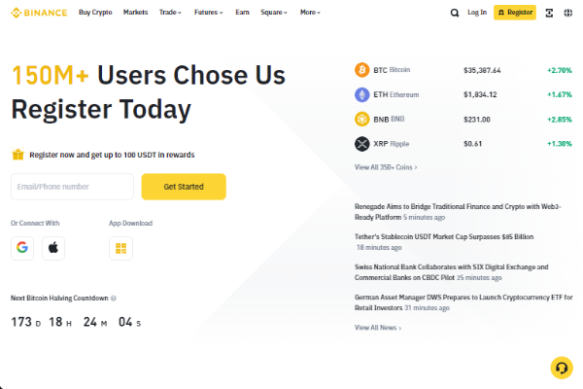Click the QR code download icon in header
583x389 pixels.
point(549,13)
